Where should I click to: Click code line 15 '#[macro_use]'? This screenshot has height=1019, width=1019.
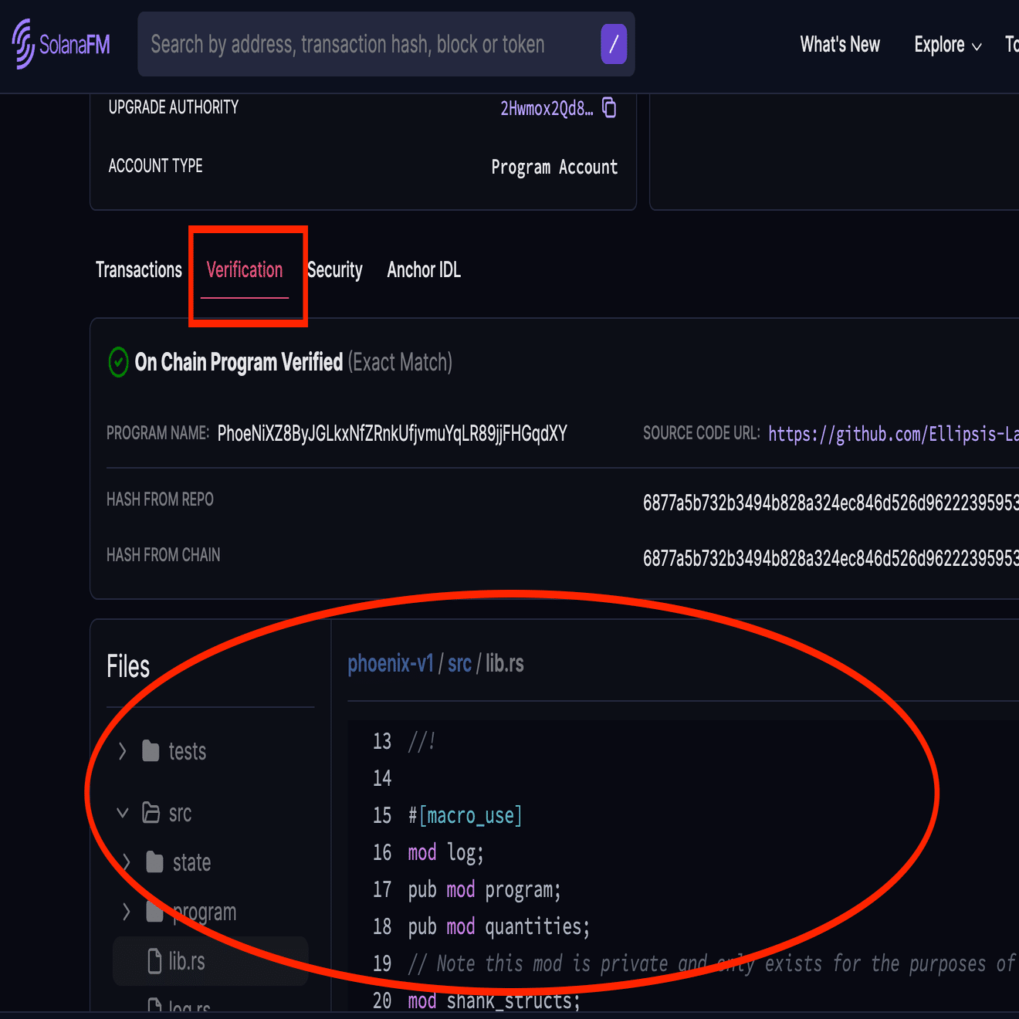(465, 815)
